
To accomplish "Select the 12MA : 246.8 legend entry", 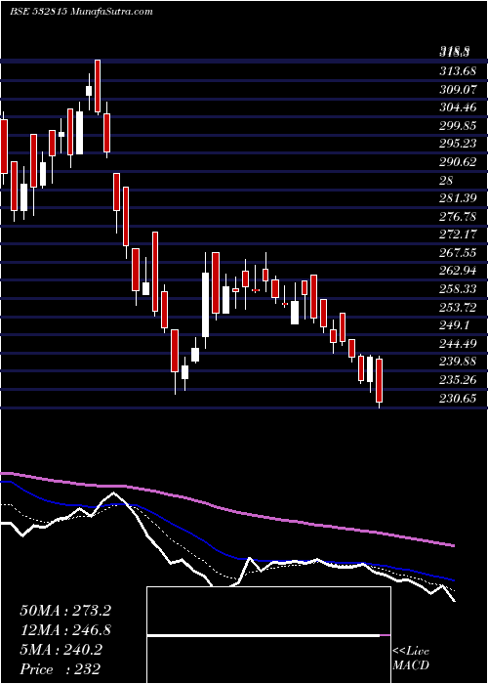I will (x=65, y=630).
